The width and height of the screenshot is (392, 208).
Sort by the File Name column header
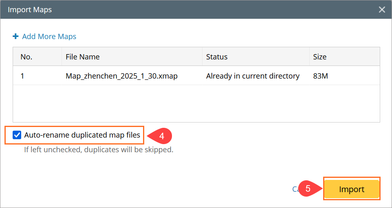coord(83,57)
